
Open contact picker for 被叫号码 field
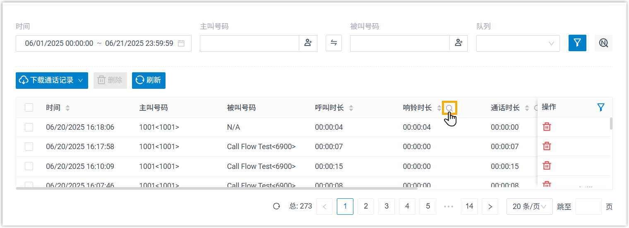click(x=459, y=43)
